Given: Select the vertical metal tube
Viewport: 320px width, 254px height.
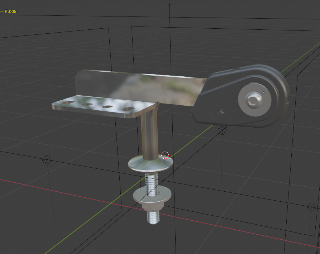Looking at the screenshot, I should (x=149, y=136).
